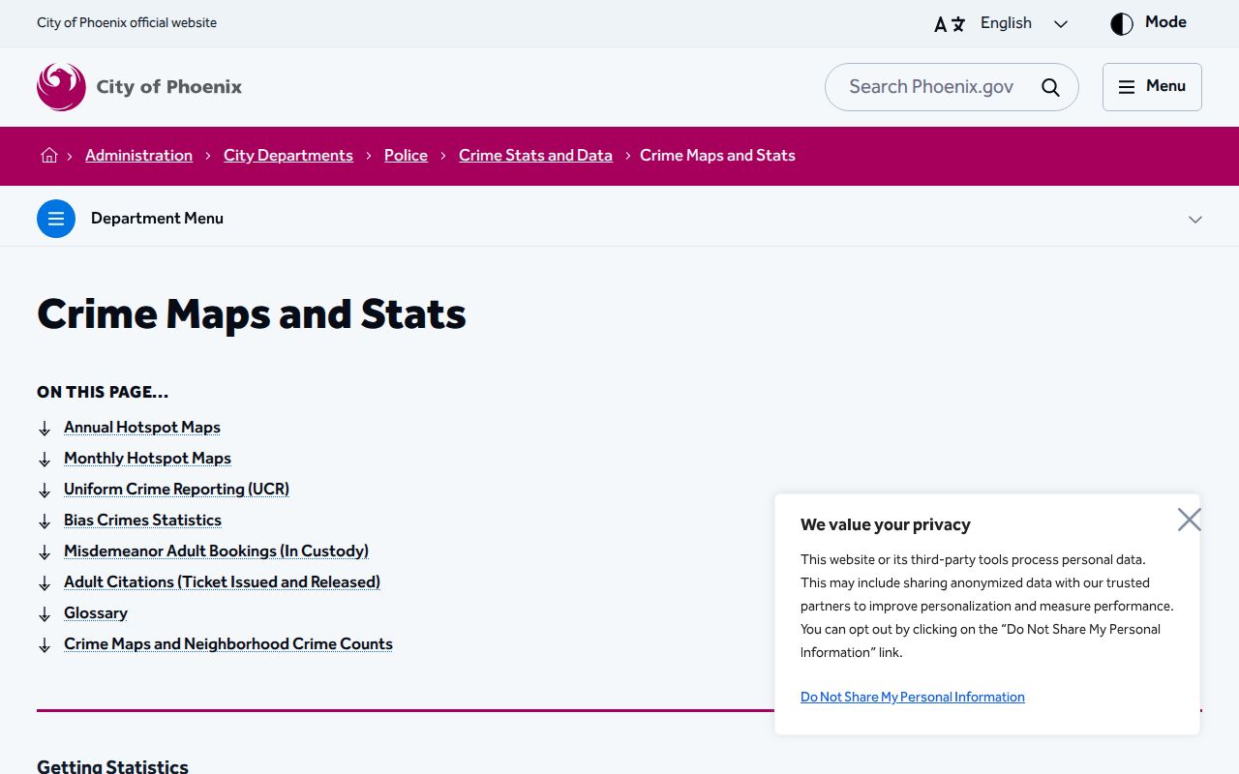The height and width of the screenshot is (774, 1239).
Task: Jump to Monthly Hotspot Maps section
Action: click(x=147, y=459)
